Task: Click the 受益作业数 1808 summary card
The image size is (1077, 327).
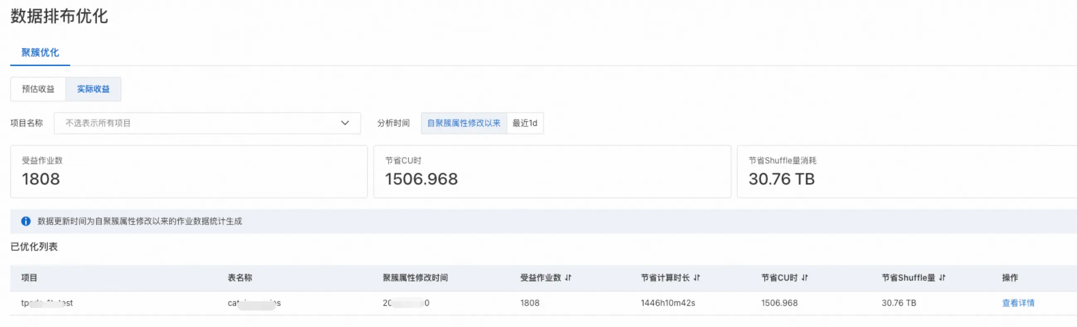Action: point(189,172)
